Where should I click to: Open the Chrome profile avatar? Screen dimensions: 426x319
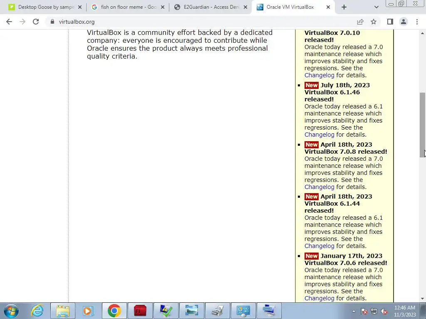tap(404, 22)
